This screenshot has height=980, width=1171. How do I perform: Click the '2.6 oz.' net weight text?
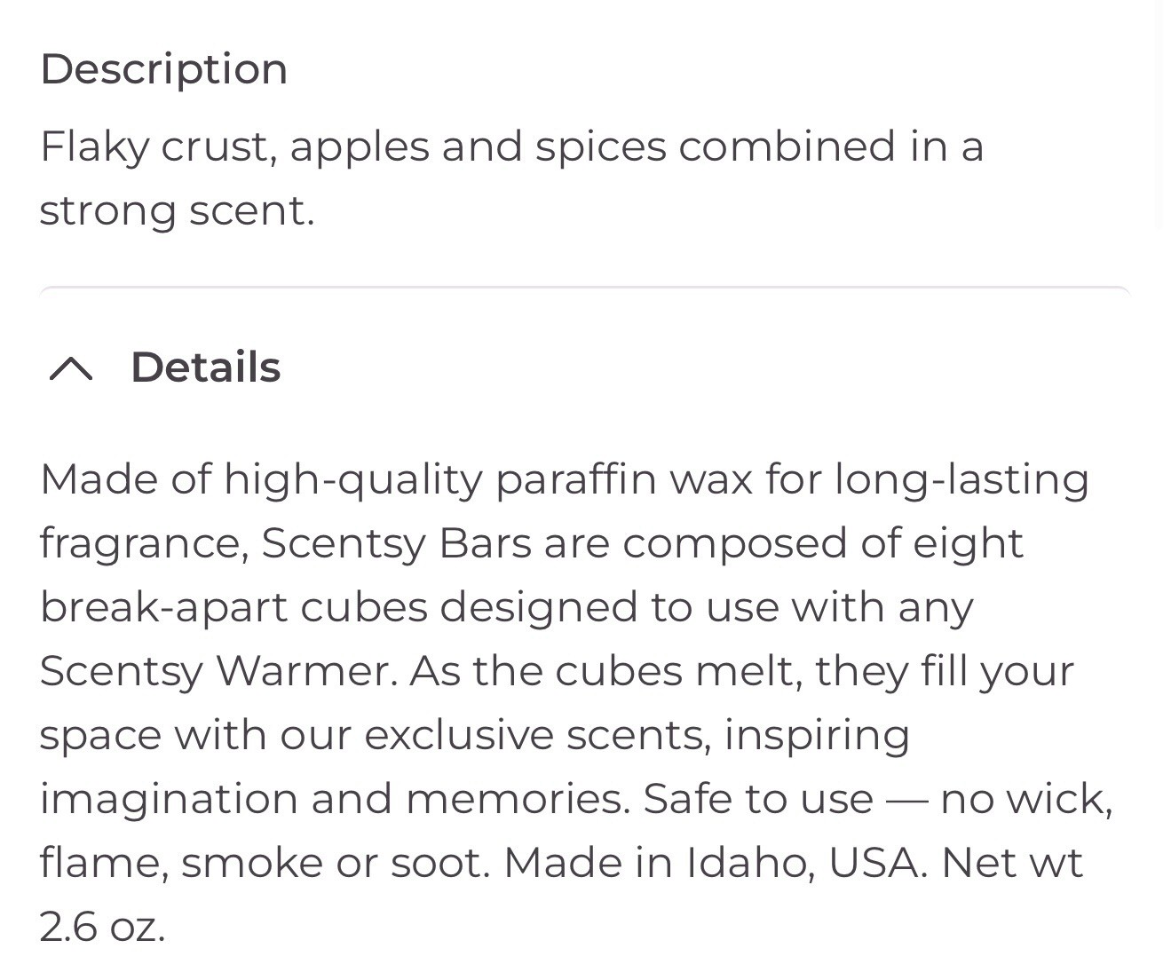pyautogui.click(x=102, y=927)
